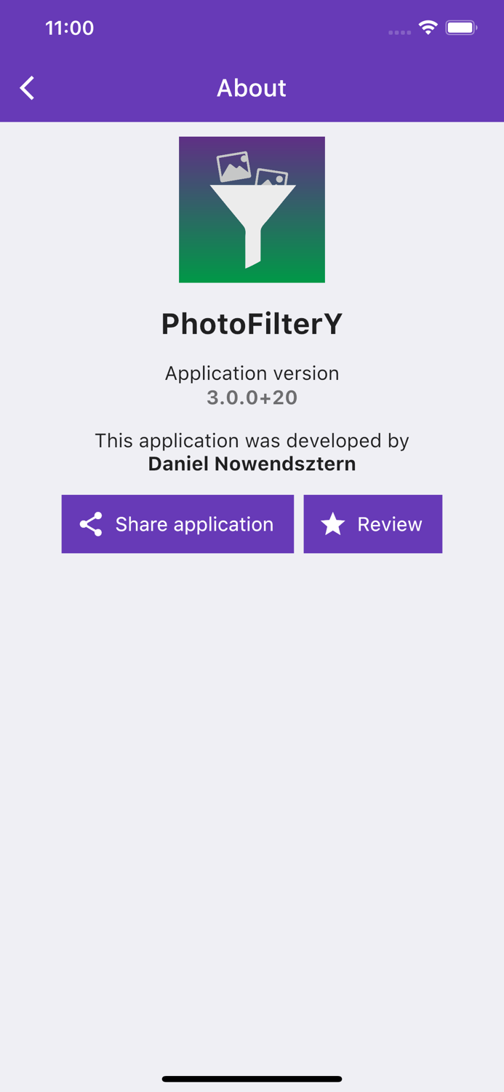Select the developer name Daniel Nowendsztern
This screenshot has width=504, height=1092.
pyautogui.click(x=252, y=464)
